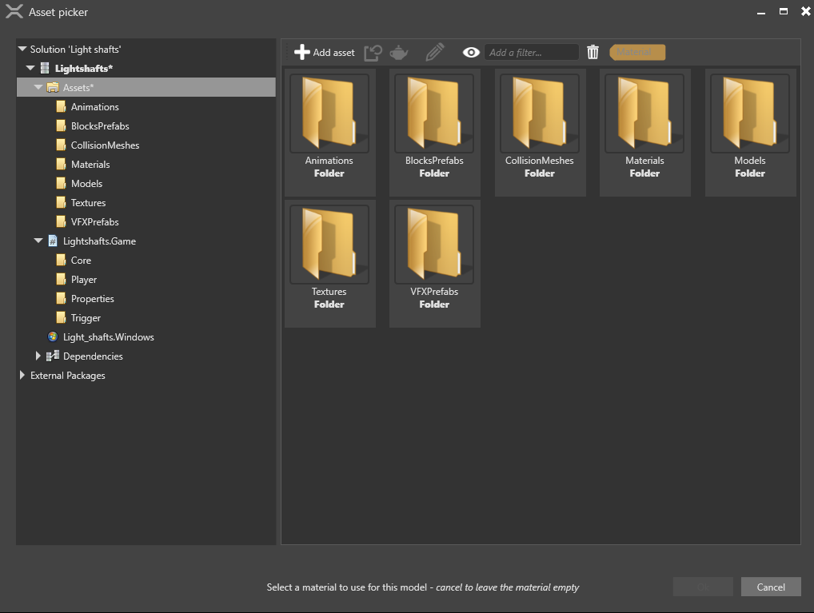Expand the Dependencies tree node
Image resolution: width=814 pixels, height=613 pixels.
click(x=38, y=356)
